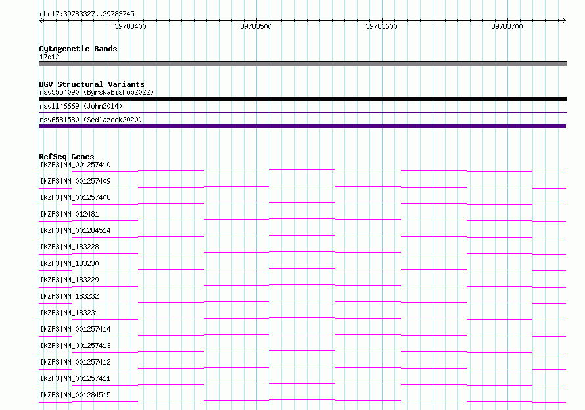
Task: Open transcript IKZF3|NM_183229
Action: point(70,280)
